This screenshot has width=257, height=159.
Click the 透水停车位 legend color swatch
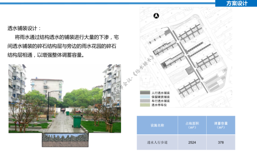pos(145,105)
